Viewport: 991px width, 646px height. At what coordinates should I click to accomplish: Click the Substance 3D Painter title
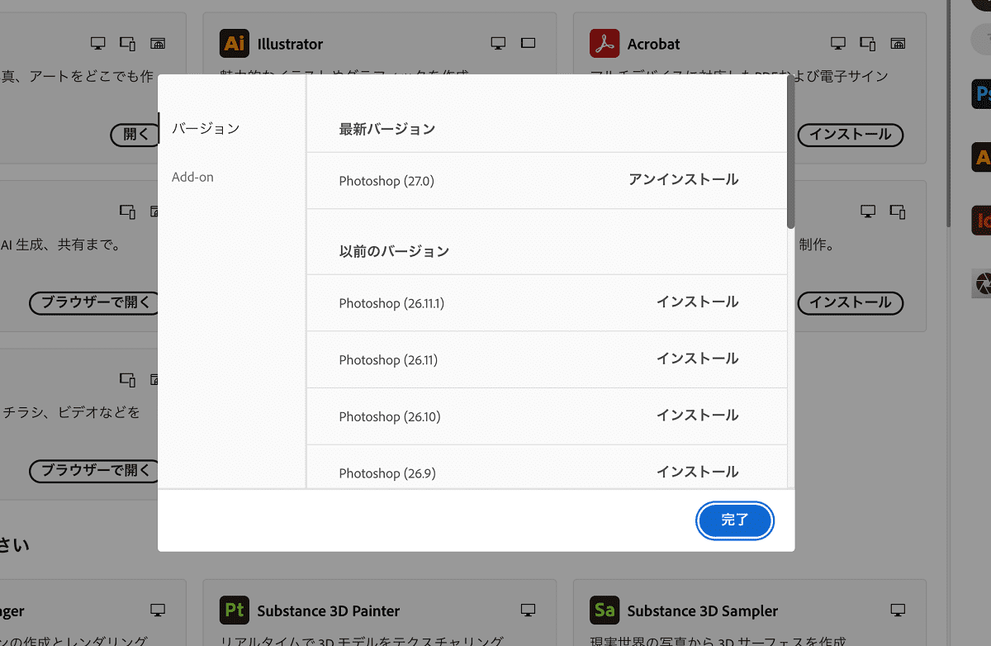tap(329, 611)
